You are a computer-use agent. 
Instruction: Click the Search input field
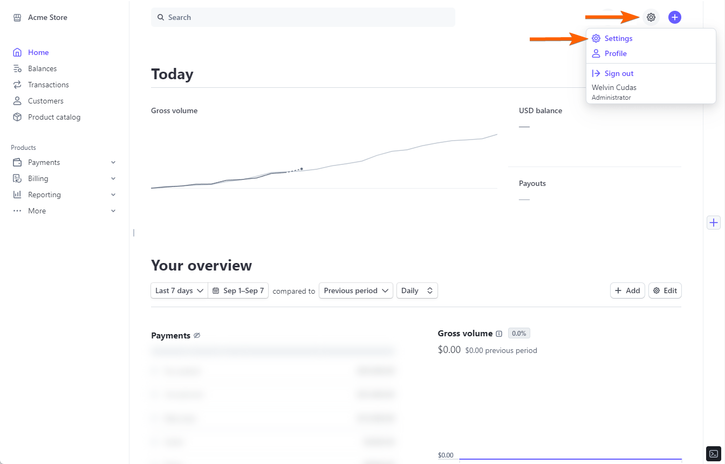[303, 17]
